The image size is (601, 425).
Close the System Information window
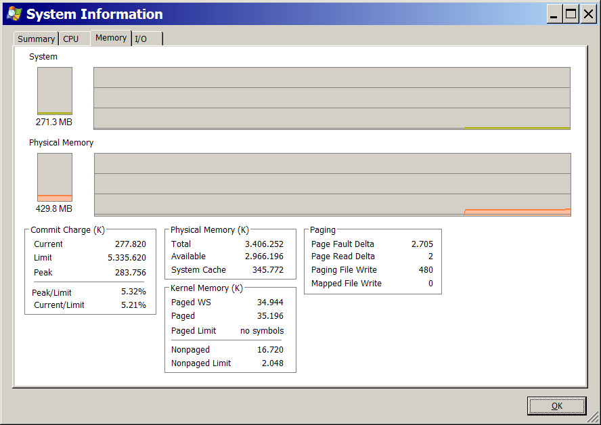coord(588,14)
